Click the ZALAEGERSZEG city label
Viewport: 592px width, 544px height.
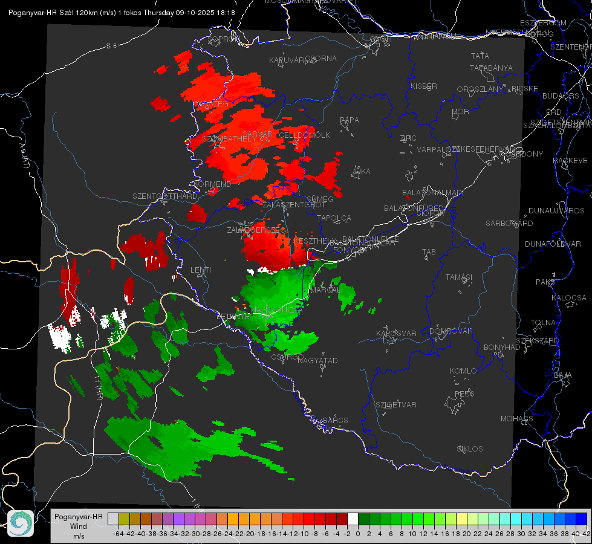tap(256, 230)
